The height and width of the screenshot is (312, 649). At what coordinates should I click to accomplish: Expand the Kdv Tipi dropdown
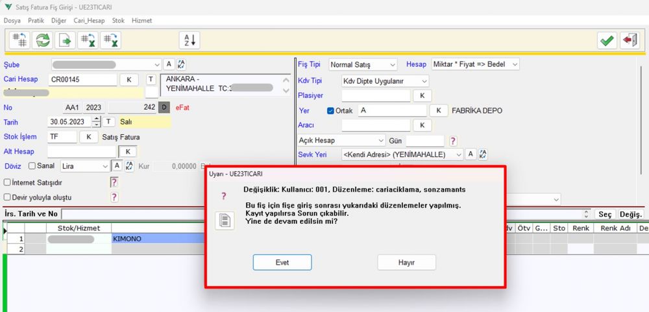tap(386, 81)
